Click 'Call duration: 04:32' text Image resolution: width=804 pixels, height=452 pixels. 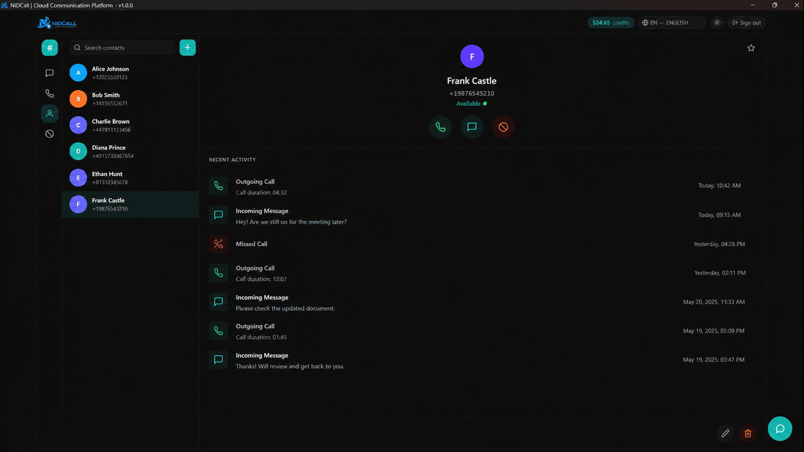261,192
